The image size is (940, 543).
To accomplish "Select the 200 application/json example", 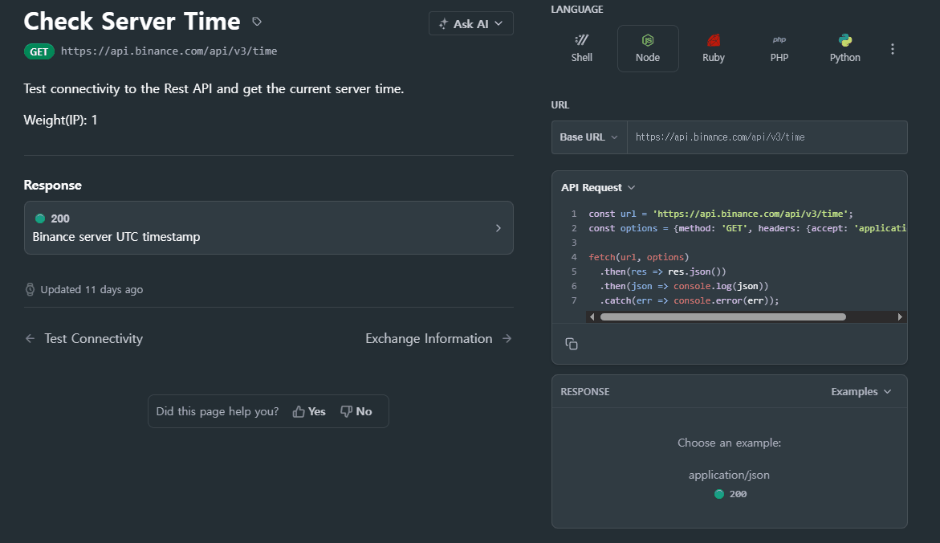I will tap(730, 494).
